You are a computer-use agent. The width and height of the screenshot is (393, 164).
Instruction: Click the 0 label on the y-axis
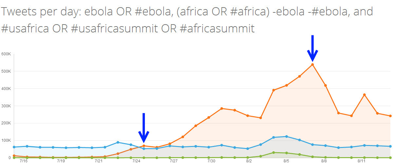(10, 158)
